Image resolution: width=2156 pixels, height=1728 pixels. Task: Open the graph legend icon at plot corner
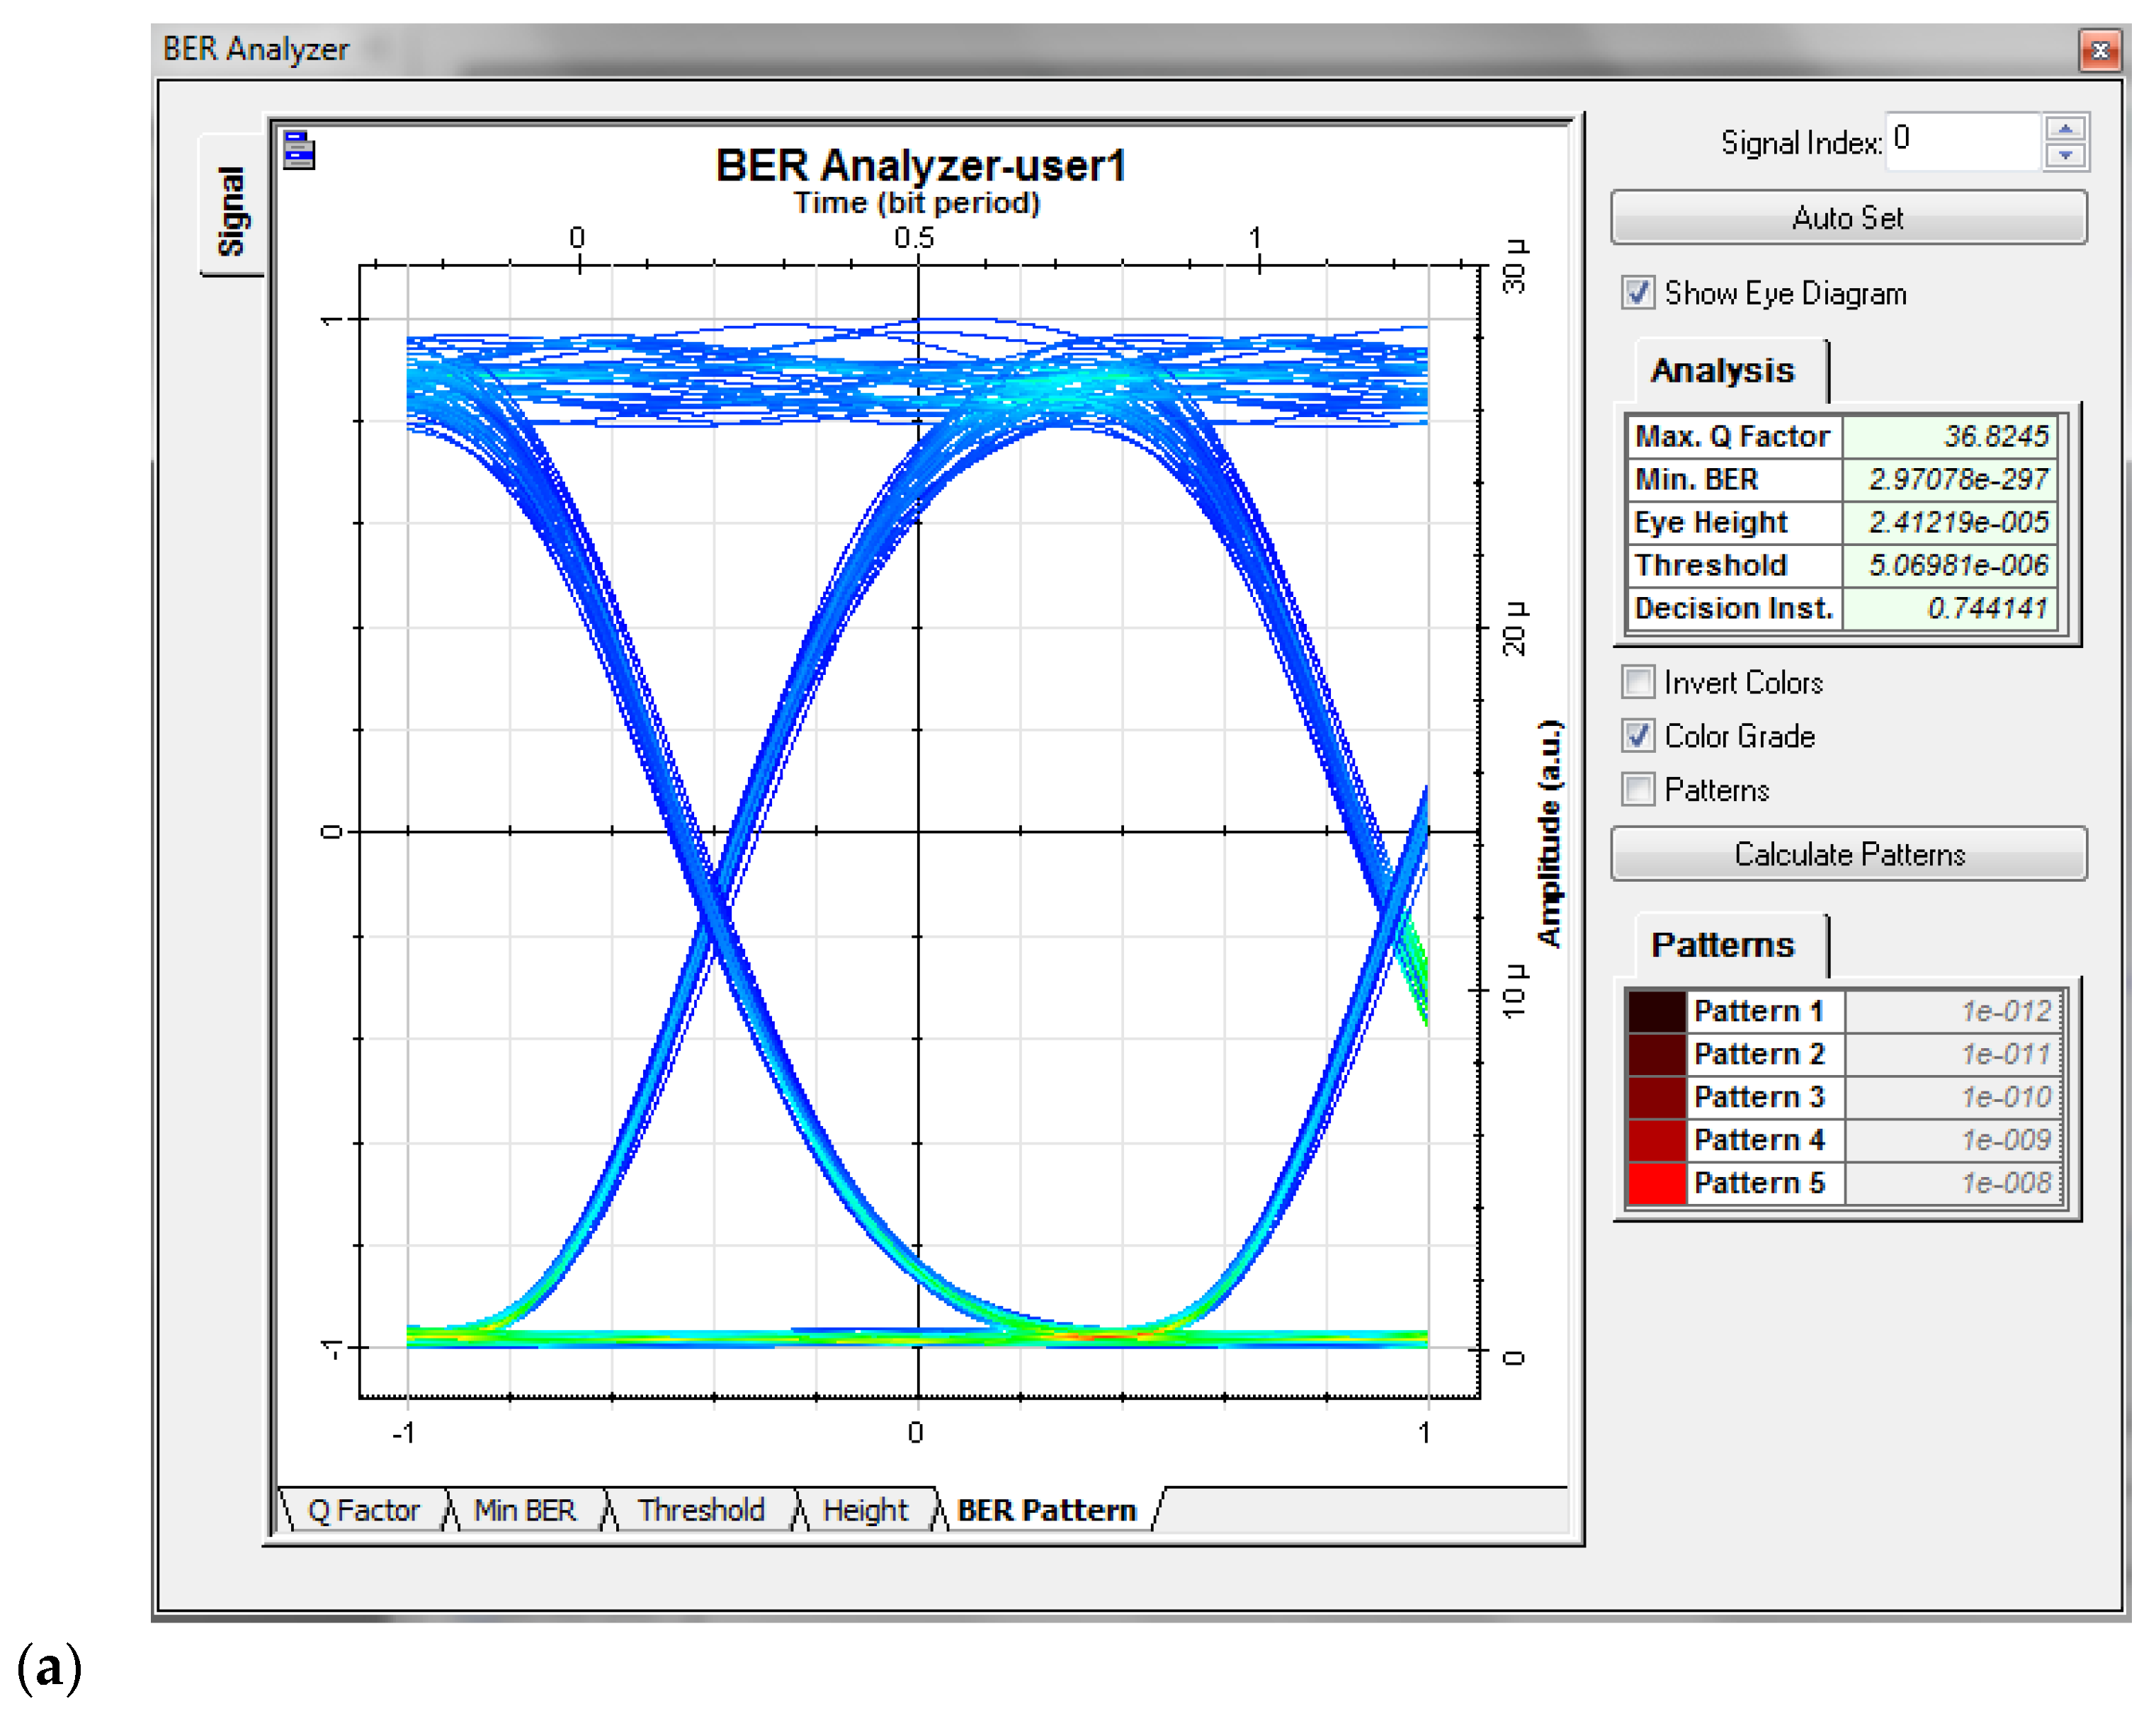pyautogui.click(x=299, y=150)
